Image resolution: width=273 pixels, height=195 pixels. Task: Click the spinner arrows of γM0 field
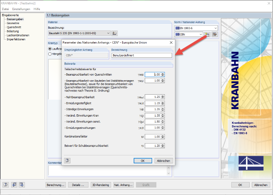coord(163,74)
